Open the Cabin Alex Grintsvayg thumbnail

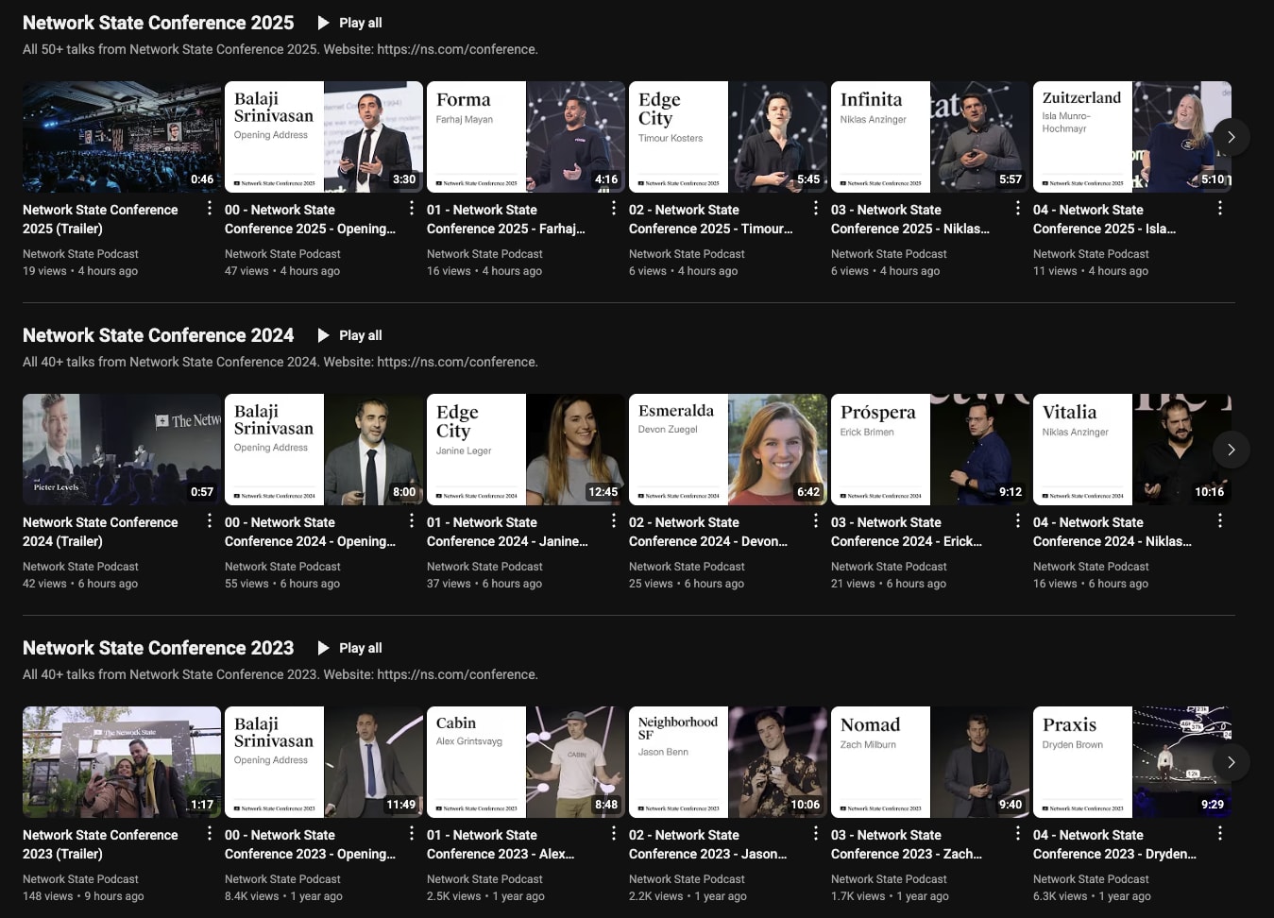pos(526,762)
